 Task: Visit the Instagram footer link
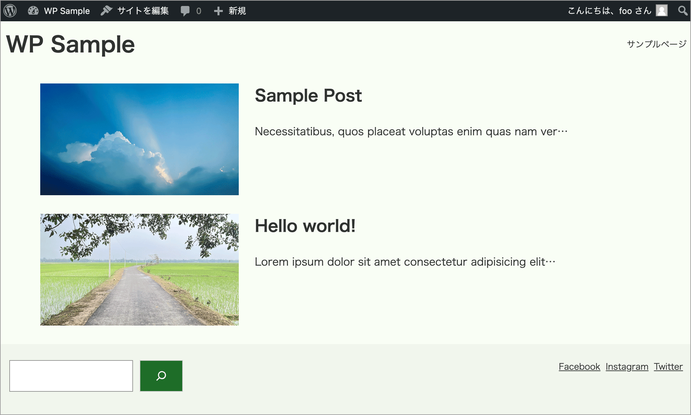coord(627,366)
